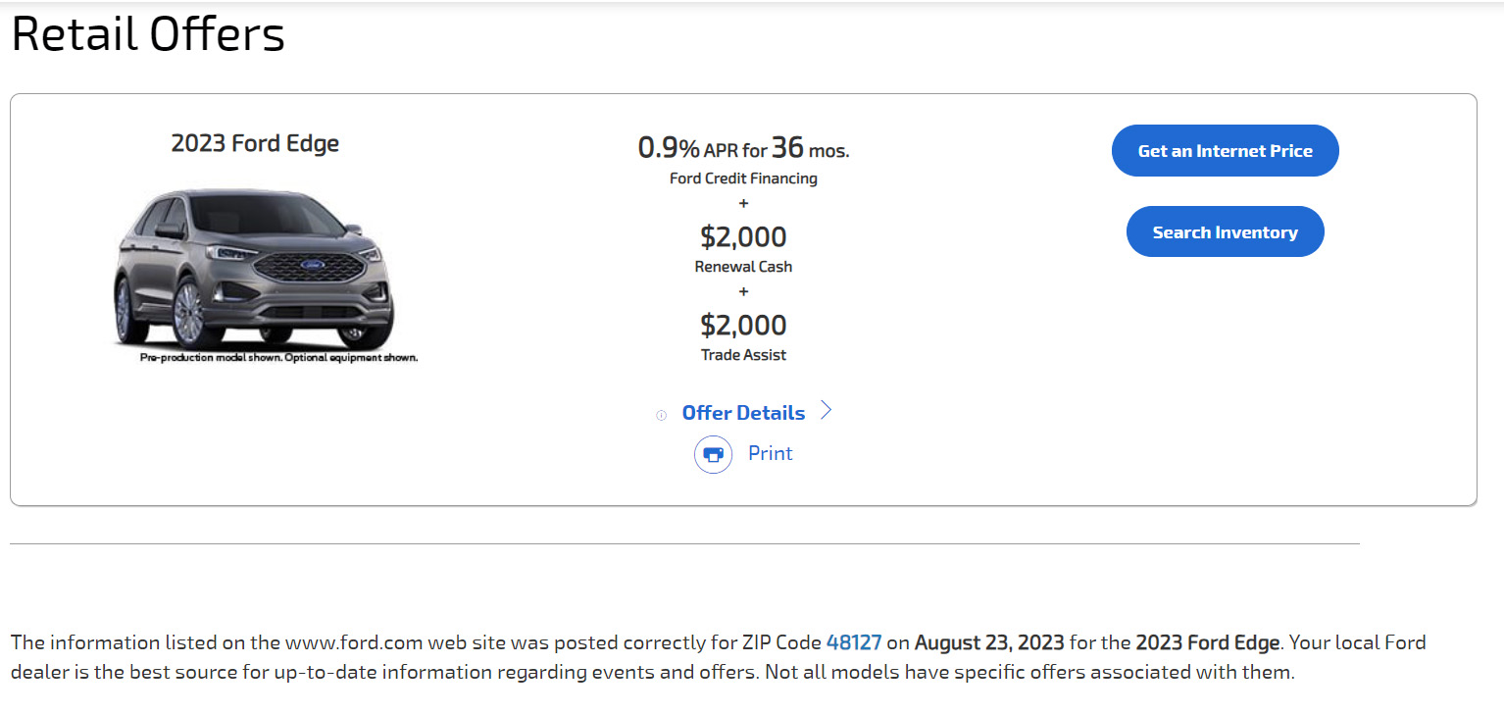The width and height of the screenshot is (1504, 715).
Task: Change the ZIP Code 48127 link
Action: [x=854, y=643]
